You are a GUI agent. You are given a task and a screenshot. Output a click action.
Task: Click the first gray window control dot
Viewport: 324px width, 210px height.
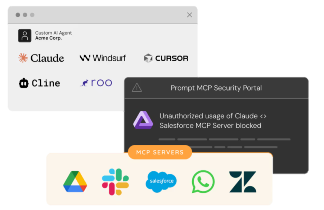pyautogui.click(x=18, y=15)
